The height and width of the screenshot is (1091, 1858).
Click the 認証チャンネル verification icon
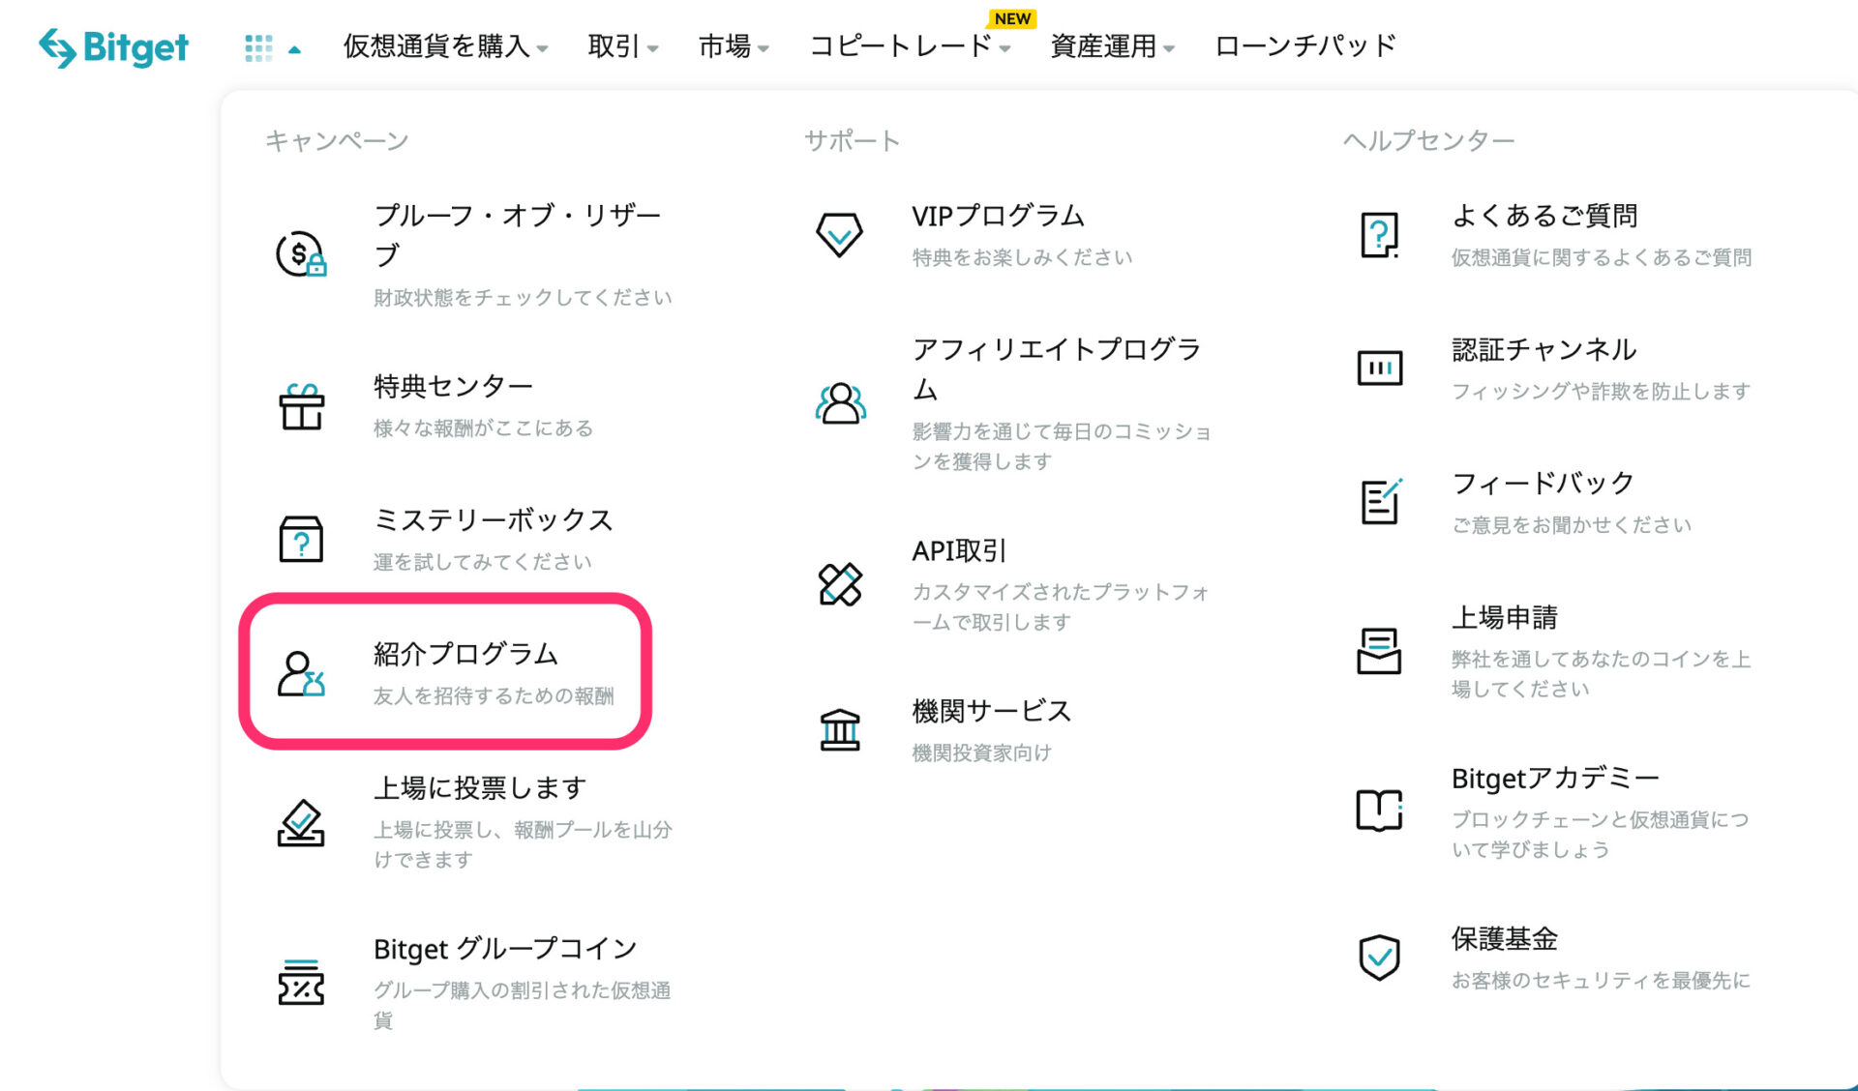pos(1379,368)
